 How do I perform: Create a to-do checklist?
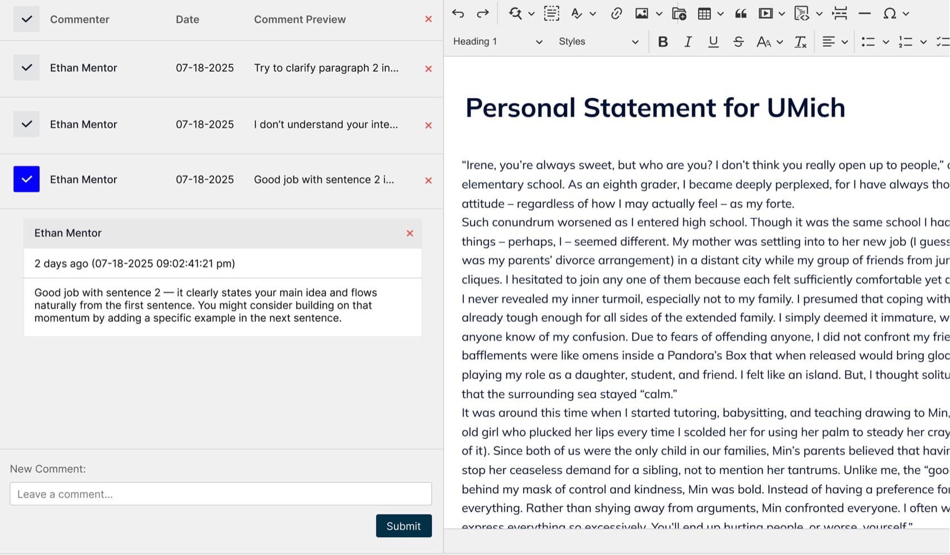click(x=943, y=41)
